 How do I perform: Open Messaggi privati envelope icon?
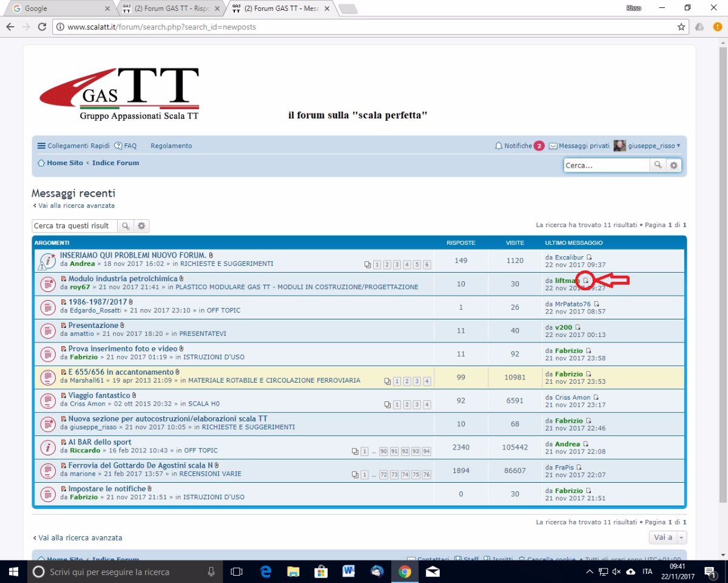553,146
